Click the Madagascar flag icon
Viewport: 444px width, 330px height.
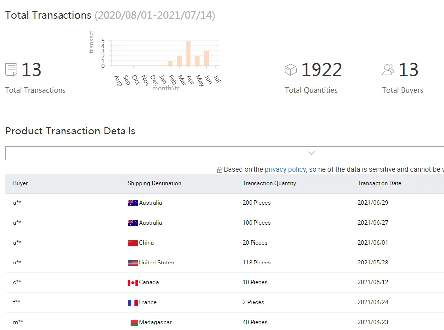(x=133, y=322)
